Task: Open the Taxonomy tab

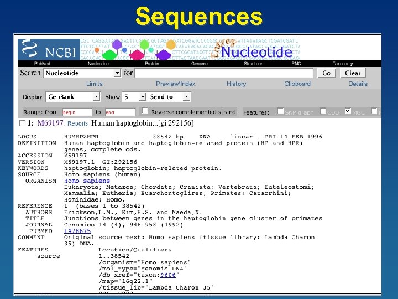Action: click(343, 64)
